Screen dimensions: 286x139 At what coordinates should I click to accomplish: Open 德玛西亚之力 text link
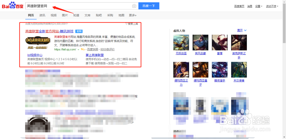click(x=181, y=82)
